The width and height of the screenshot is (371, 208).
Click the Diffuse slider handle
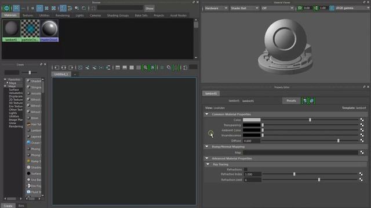339,140
